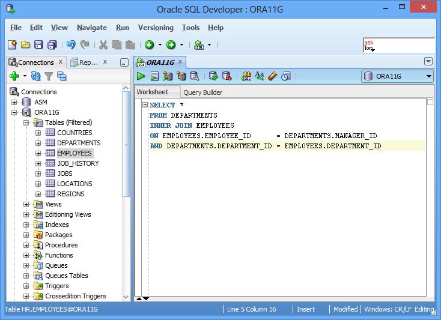Expand the ASM connection node
Image resolution: width=441 pixels, height=320 pixels.
[14, 102]
